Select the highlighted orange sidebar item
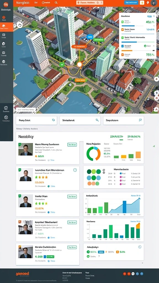Image resolution: width=159 pixels, height=283 pixels. click(x=7, y=27)
